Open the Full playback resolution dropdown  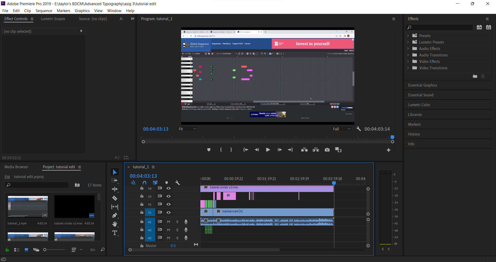[342, 129]
